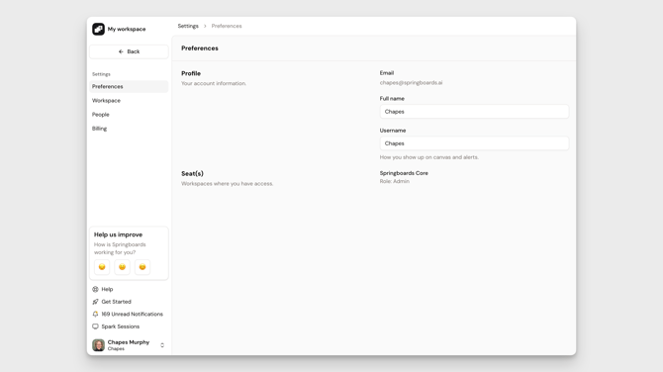This screenshot has height=372, width=663.
Task: Click the Springboards Core seat name
Action: click(x=404, y=173)
